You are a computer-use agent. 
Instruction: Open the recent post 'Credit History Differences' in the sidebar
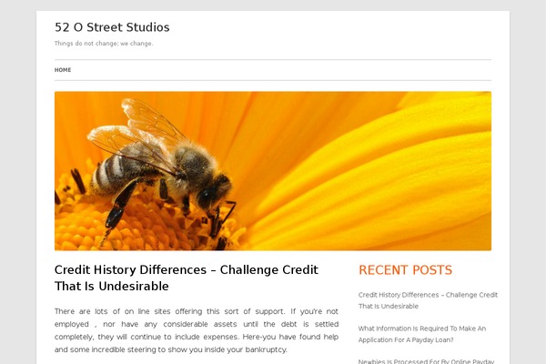point(428,300)
